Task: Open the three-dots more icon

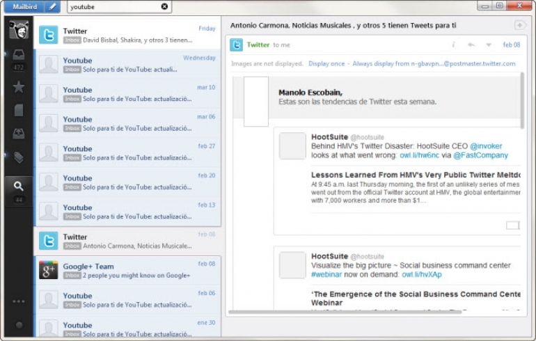Action: coord(19,301)
